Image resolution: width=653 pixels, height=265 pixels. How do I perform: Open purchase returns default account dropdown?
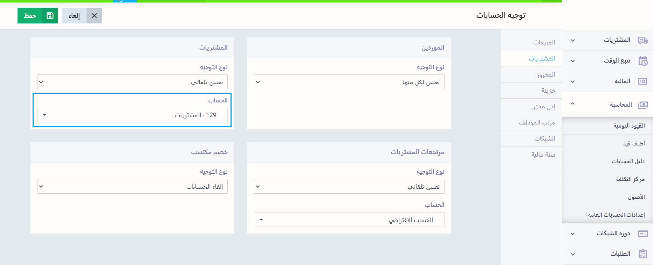pyautogui.click(x=349, y=220)
